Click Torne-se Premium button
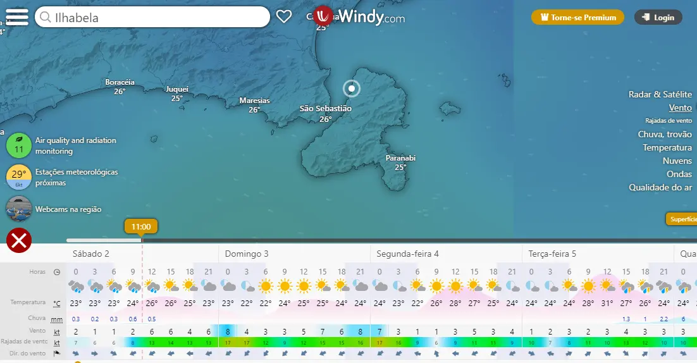This screenshot has height=363, width=697. 577,17
